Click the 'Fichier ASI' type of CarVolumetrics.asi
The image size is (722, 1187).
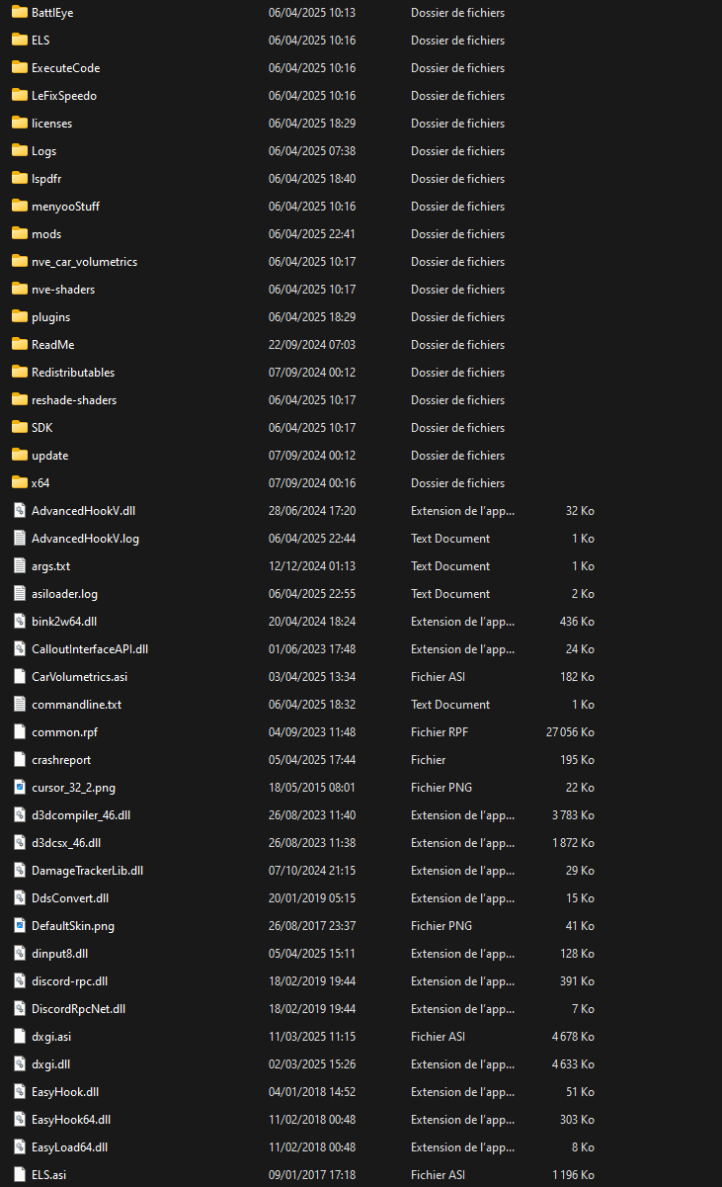440,677
